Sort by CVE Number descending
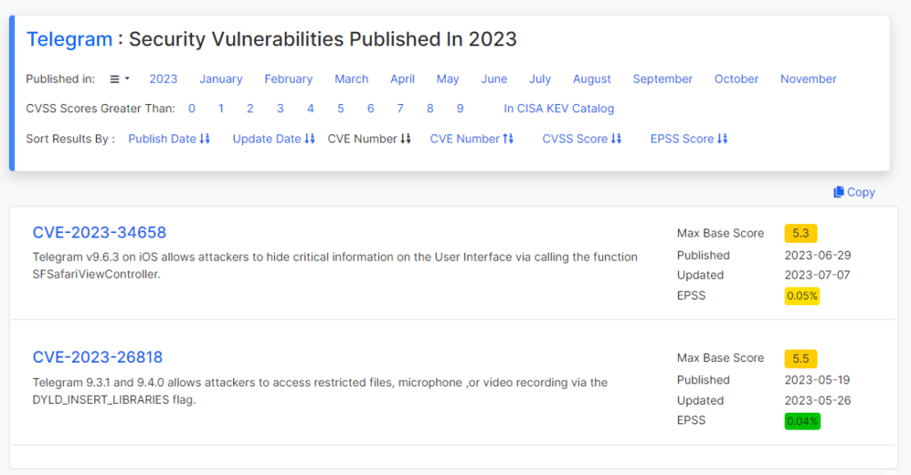 (369, 139)
